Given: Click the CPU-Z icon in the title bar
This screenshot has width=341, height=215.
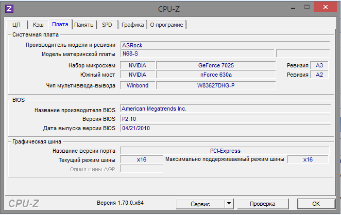Looking at the screenshot, I should pyautogui.click(x=9, y=9).
